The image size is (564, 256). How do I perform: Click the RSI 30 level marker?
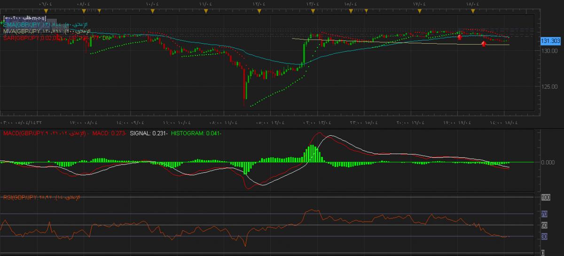544,236
